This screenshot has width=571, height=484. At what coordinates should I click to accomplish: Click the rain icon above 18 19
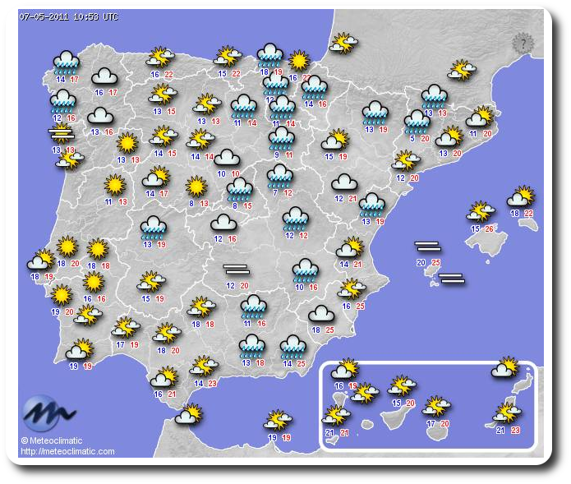[269, 55]
